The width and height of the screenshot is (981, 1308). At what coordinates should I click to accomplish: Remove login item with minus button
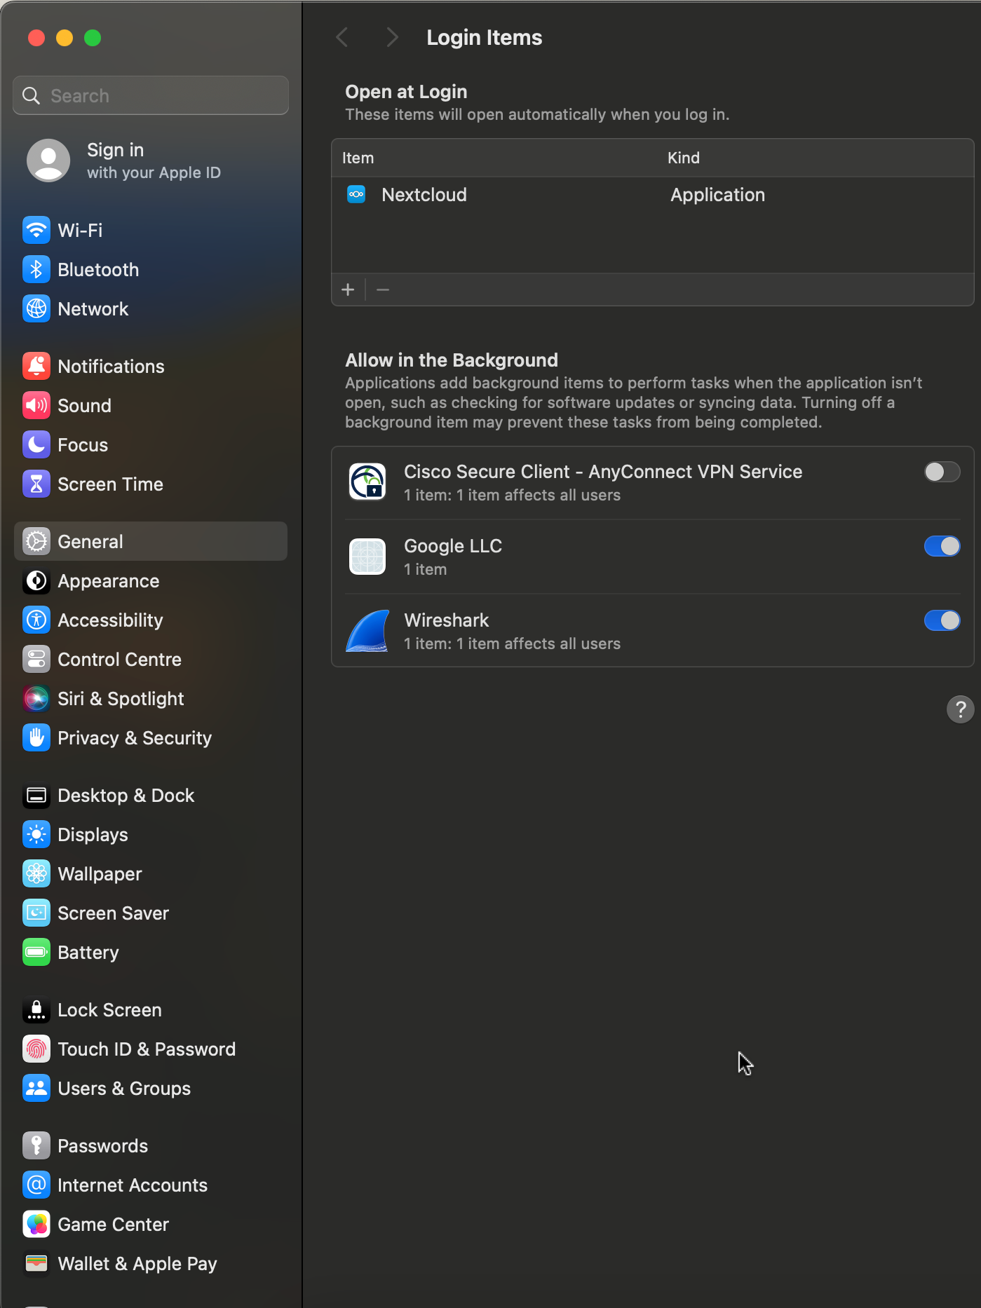[383, 289]
